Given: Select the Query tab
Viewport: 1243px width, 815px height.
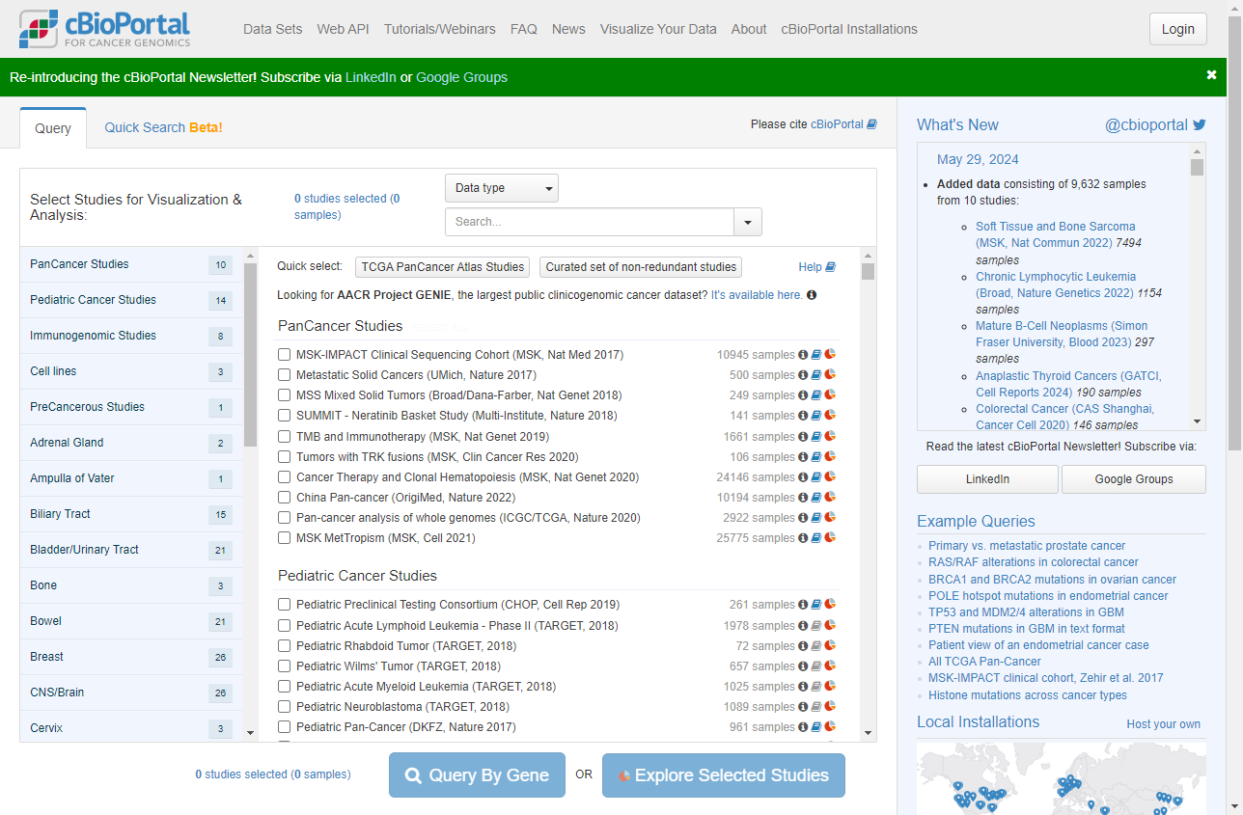Looking at the screenshot, I should pos(53,128).
